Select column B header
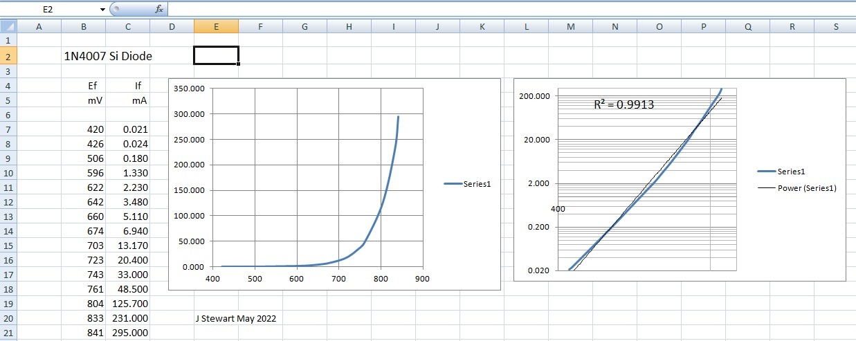Viewport: 856px width, 341px height. [83, 26]
